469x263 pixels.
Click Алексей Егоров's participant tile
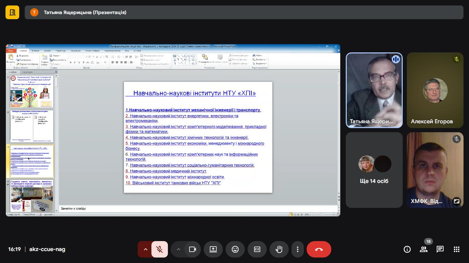tap(435, 90)
